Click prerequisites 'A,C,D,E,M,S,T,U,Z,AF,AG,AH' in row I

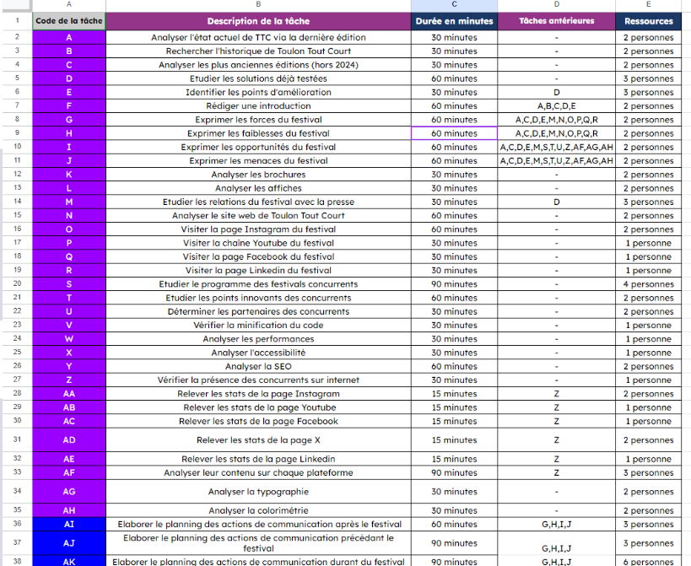pyautogui.click(x=557, y=147)
